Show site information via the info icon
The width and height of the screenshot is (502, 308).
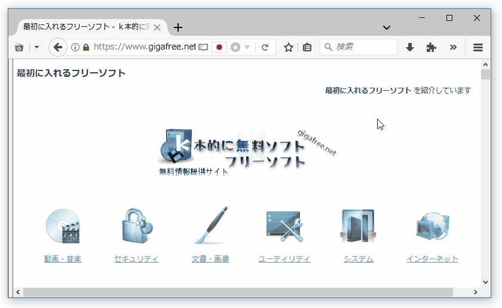75,47
